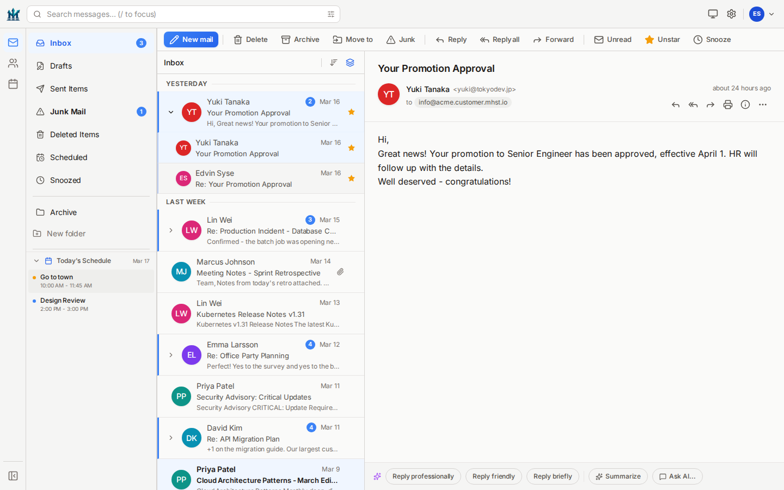The image size is (784, 490).
Task: Collapse the Yuki Tanaka conversation thread
Action: pos(170,112)
